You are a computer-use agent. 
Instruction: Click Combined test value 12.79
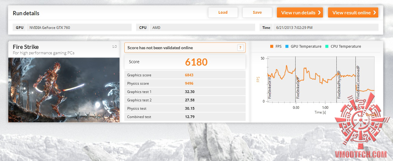pyautogui.click(x=190, y=117)
